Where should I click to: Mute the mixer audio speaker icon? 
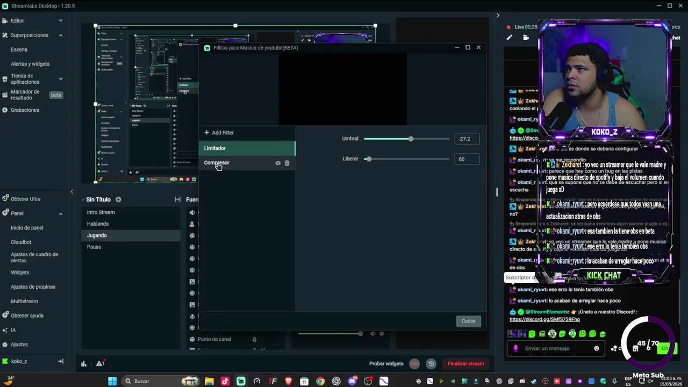[373, 334]
